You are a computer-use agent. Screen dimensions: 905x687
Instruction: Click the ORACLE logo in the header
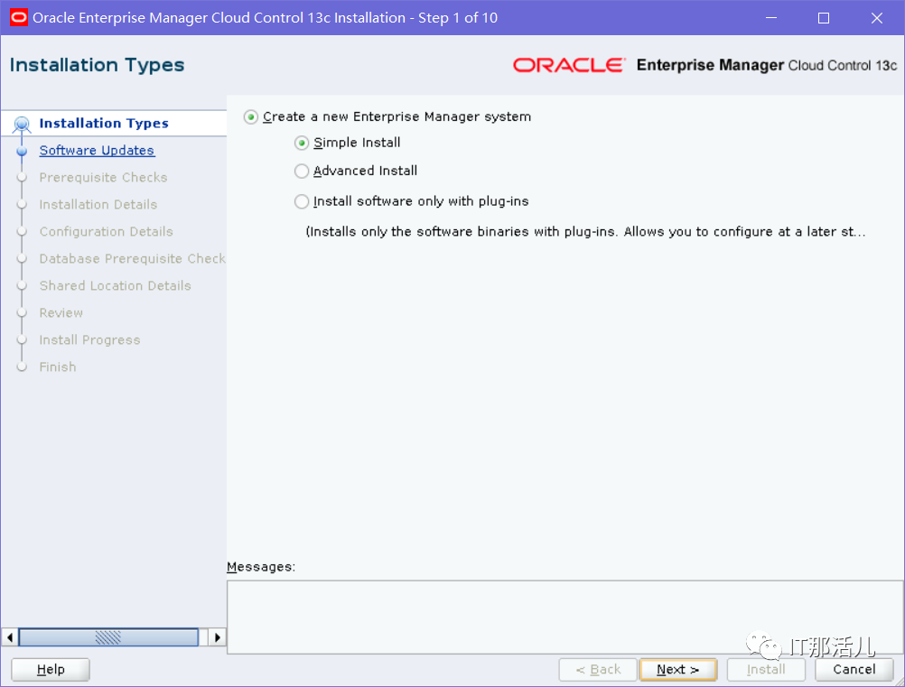569,65
